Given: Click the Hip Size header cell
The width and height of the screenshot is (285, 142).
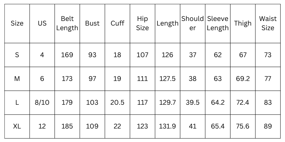Looking at the screenshot, I should (142, 23).
